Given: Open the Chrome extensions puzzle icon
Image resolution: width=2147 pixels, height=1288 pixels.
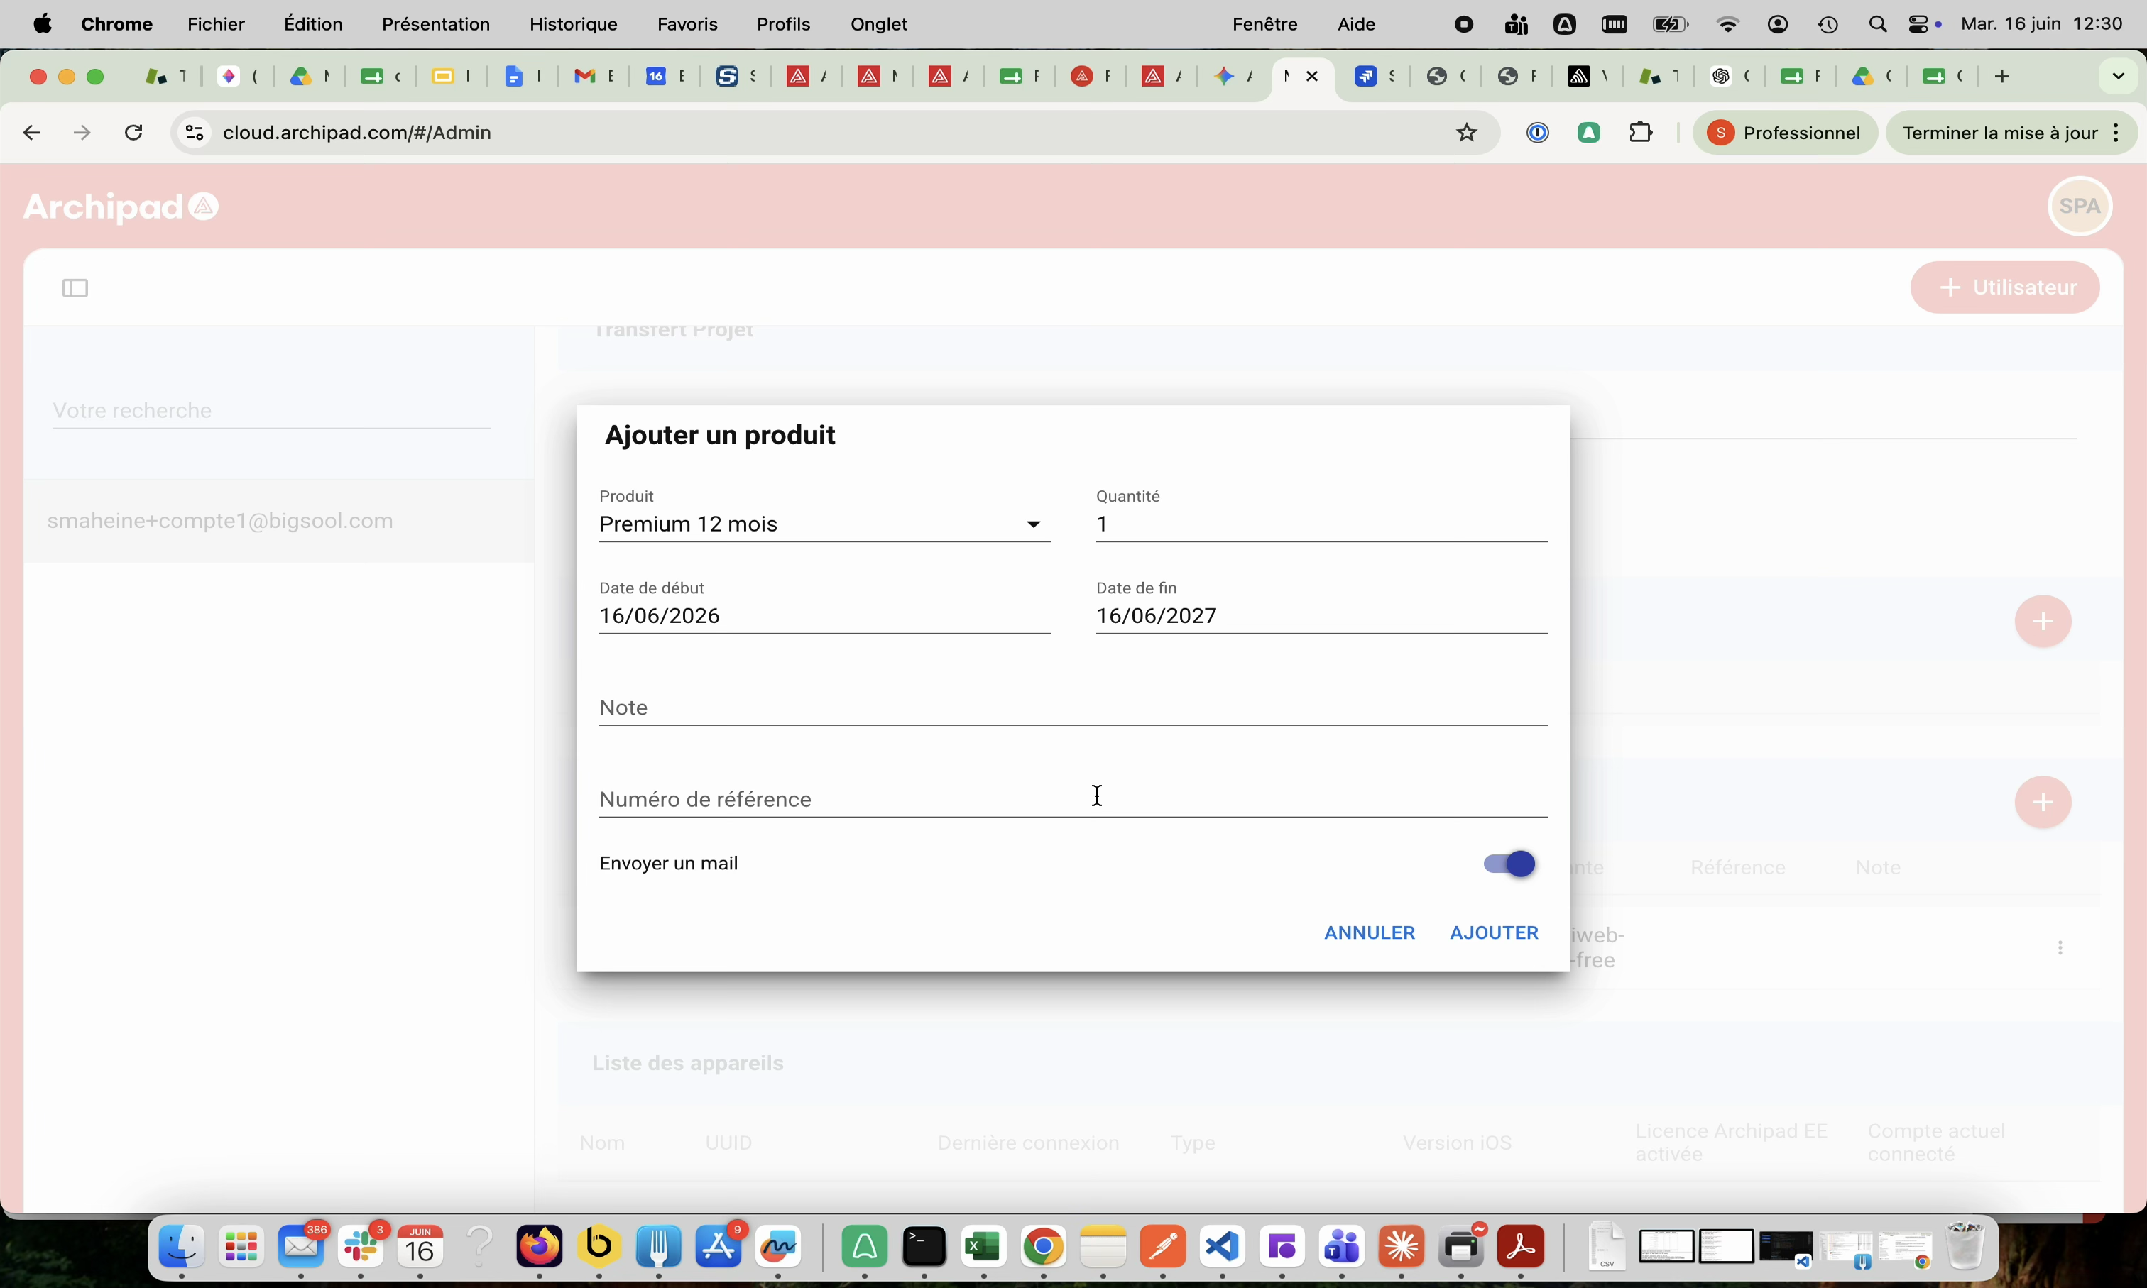Looking at the screenshot, I should tap(1641, 133).
